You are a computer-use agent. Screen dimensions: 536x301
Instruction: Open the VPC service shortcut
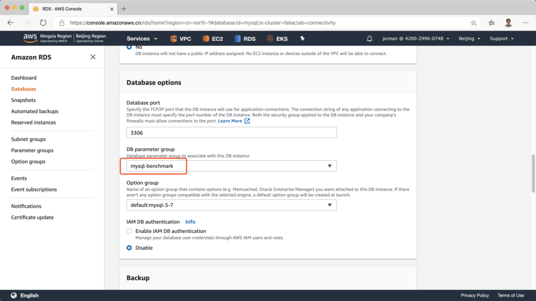click(x=181, y=39)
